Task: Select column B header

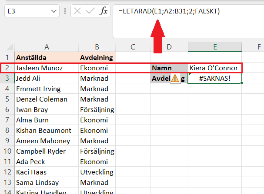Action: (x=97, y=47)
